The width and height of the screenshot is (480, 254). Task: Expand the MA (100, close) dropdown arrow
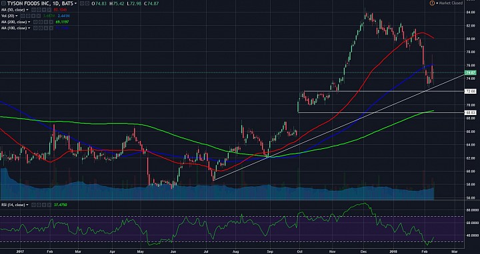tap(29, 28)
